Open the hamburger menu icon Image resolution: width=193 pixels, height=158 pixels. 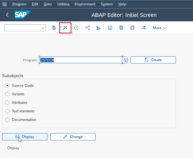pyautogui.click(x=5, y=4)
